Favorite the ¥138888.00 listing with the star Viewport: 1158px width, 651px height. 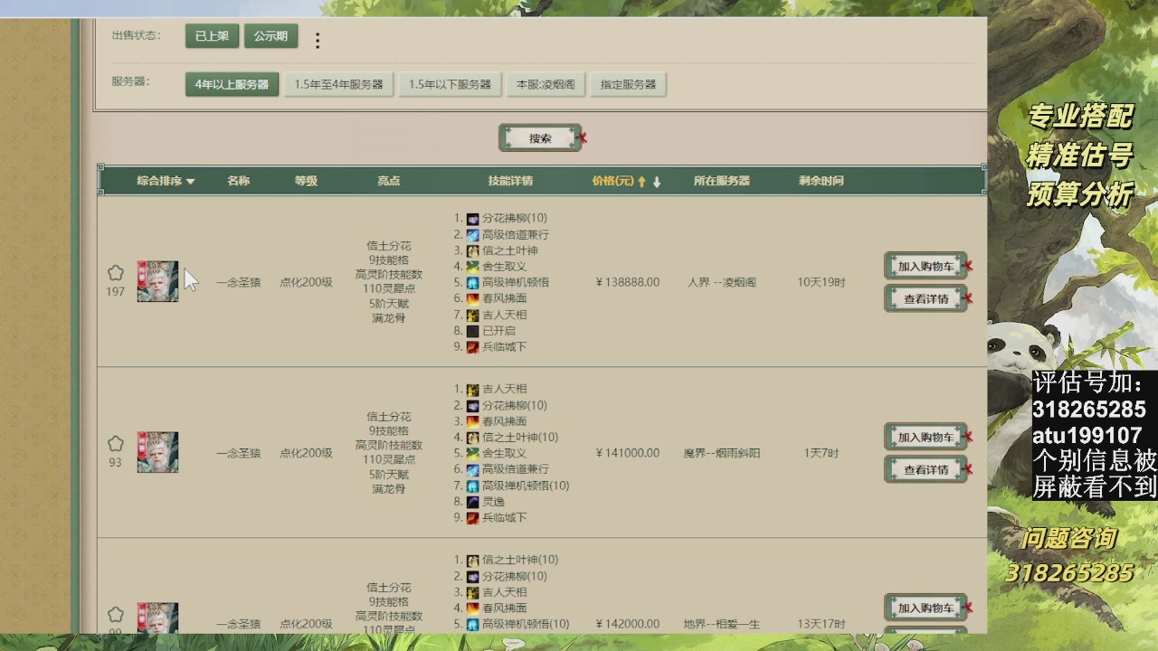click(116, 273)
